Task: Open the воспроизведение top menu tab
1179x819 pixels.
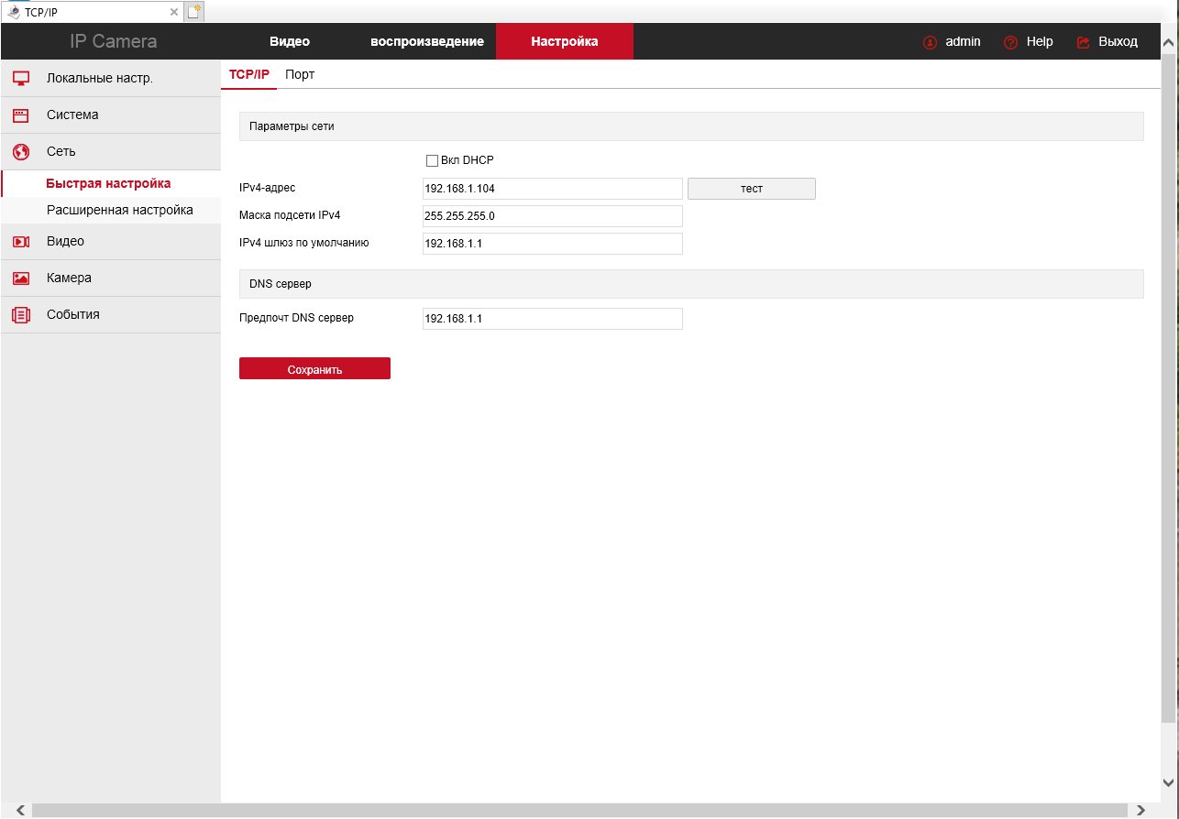Action: pos(427,42)
